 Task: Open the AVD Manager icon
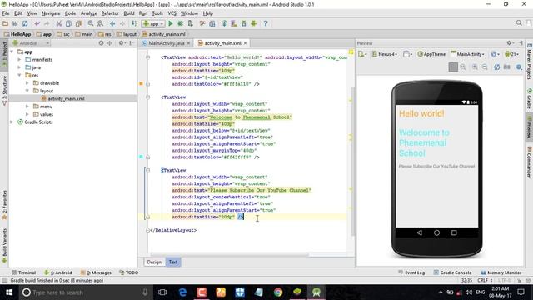point(234,23)
